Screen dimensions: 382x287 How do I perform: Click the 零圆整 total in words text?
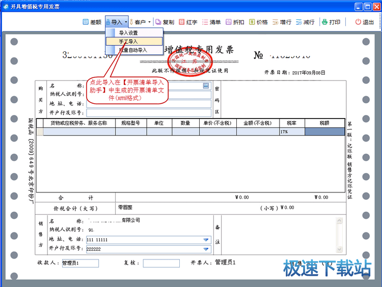pyautogui.click(x=125, y=208)
